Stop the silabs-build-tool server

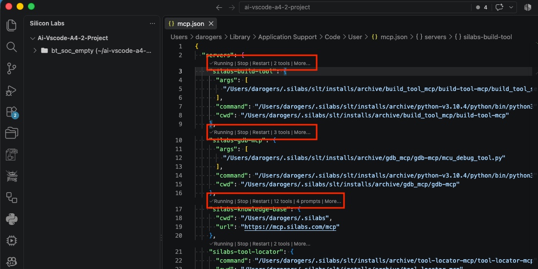pos(242,64)
